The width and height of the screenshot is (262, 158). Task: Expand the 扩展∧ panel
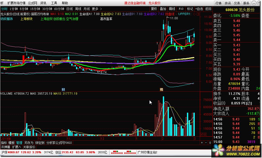17,147
